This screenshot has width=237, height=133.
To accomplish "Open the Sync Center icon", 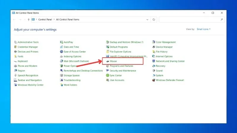I will click(x=108, y=75).
